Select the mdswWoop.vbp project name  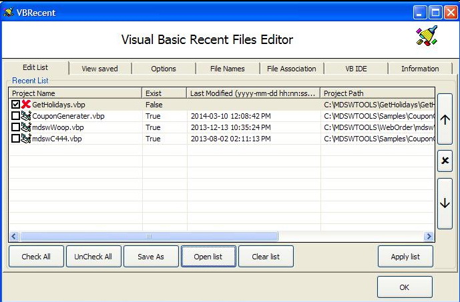tap(58, 127)
